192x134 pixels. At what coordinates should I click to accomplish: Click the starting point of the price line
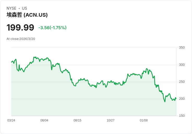pyautogui.click(x=11, y=62)
